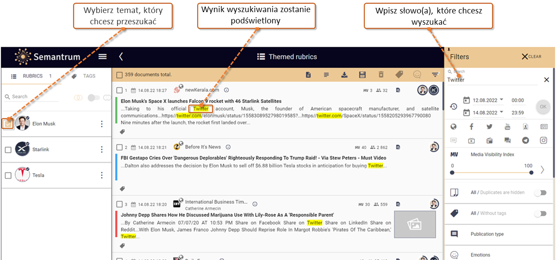The width and height of the screenshot is (556, 260).
Task: Download the selected documents
Action: coord(344,75)
